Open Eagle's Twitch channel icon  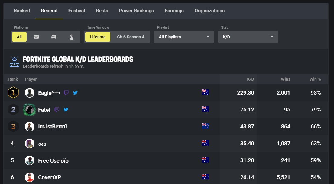[x=66, y=93]
